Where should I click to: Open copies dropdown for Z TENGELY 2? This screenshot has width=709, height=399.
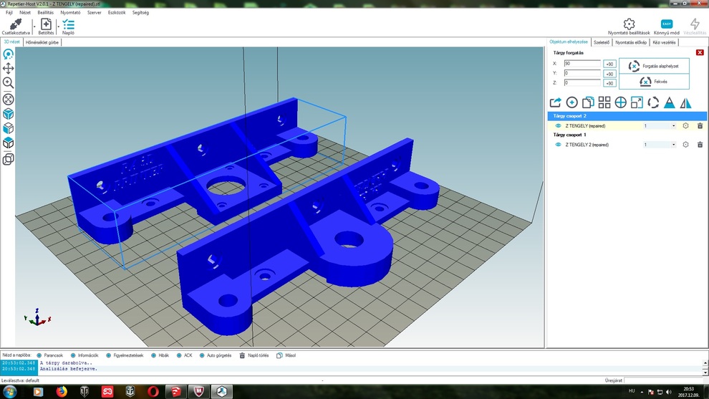click(673, 145)
